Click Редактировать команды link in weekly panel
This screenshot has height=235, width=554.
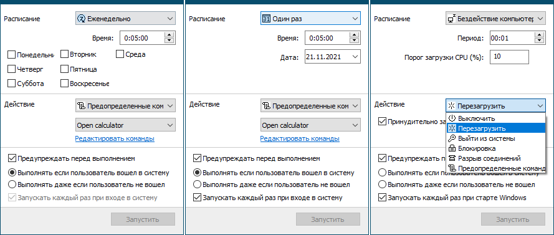coord(115,138)
